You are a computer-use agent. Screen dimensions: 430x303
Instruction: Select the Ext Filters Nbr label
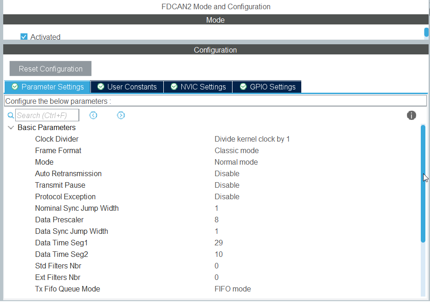(x=58, y=277)
